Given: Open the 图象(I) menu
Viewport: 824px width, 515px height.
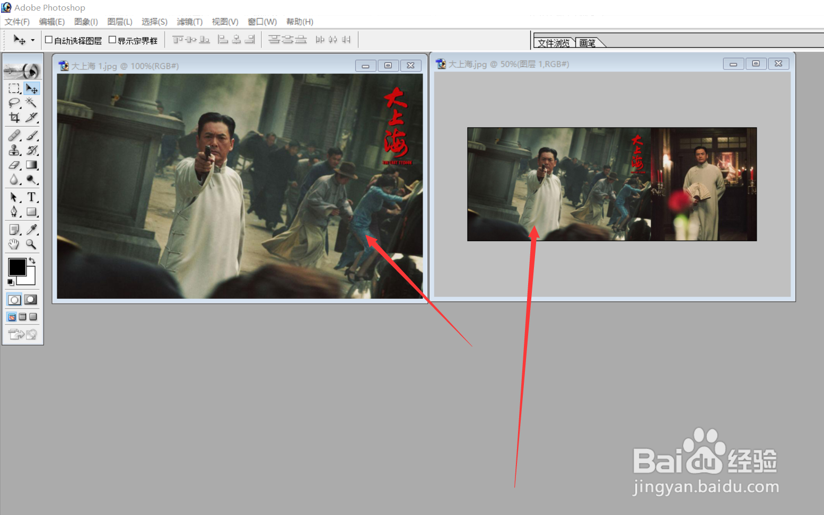Looking at the screenshot, I should 86,22.
